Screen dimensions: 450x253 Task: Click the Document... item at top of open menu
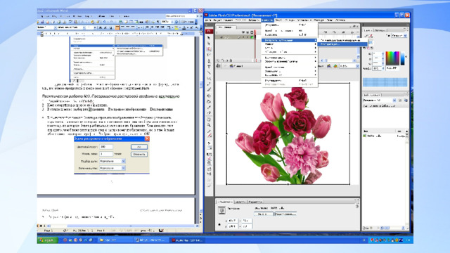click(289, 25)
